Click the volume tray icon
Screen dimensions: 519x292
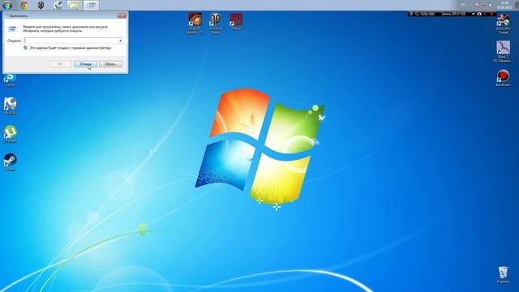tap(490, 5)
